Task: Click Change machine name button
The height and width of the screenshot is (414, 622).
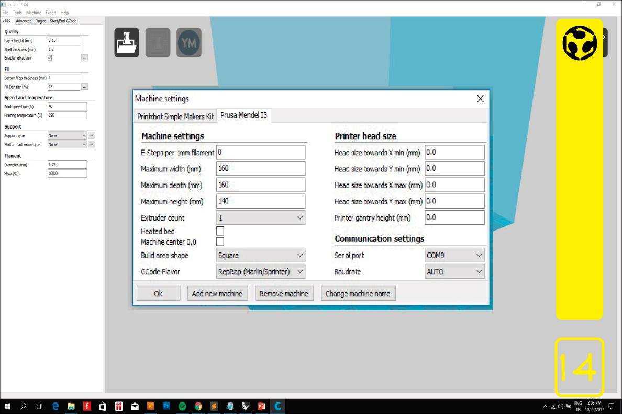Action: click(358, 294)
